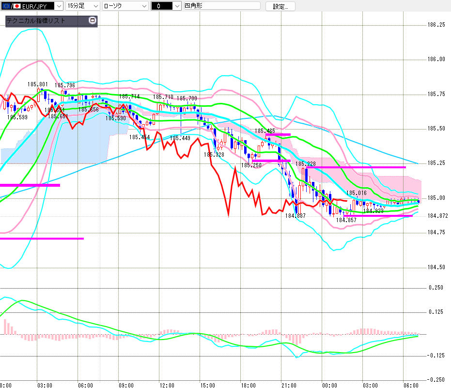Click the 21:00 time axis marker

[289, 386]
